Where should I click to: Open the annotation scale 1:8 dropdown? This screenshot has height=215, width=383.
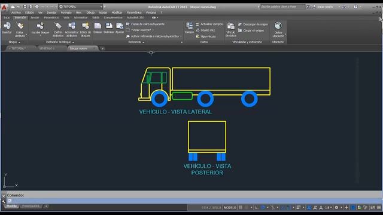[x=329, y=208]
